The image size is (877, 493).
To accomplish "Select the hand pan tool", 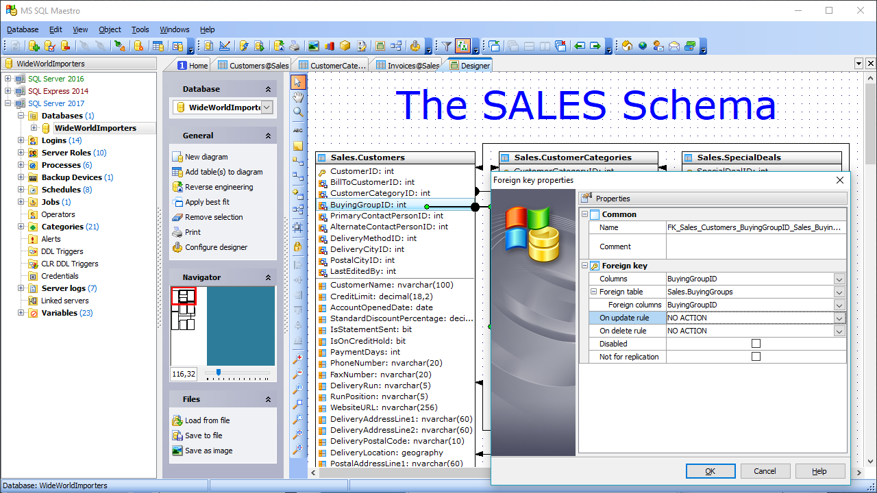I will 298,97.
